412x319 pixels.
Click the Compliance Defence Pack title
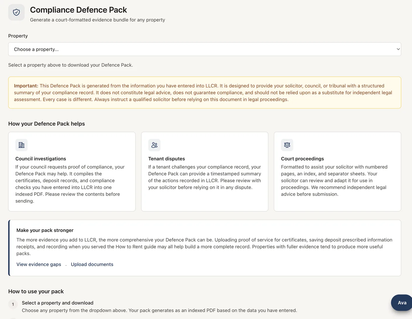pyautogui.click(x=78, y=10)
